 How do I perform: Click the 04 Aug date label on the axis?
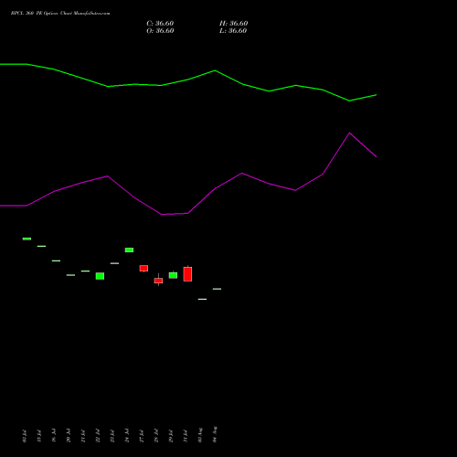click(x=215, y=434)
